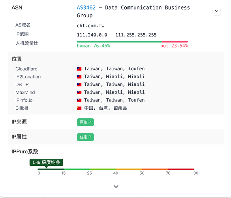This screenshot has width=231, height=198.
Task: Click the IPInfo.io source label
Action: point(24,100)
